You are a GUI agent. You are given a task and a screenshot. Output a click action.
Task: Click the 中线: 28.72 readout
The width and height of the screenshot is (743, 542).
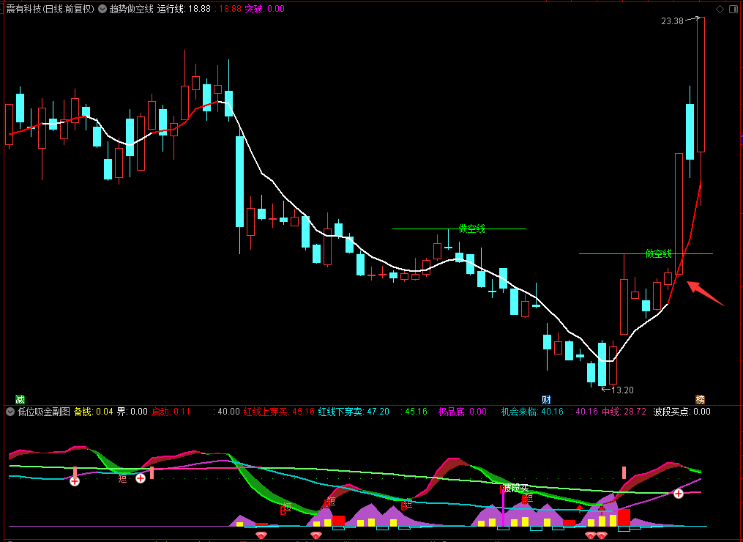tap(624, 412)
